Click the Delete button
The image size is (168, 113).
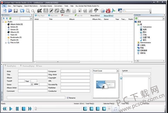65,15
